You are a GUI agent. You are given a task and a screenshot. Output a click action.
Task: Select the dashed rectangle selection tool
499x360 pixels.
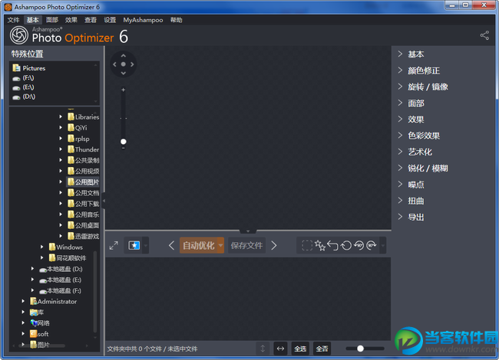tap(307, 245)
